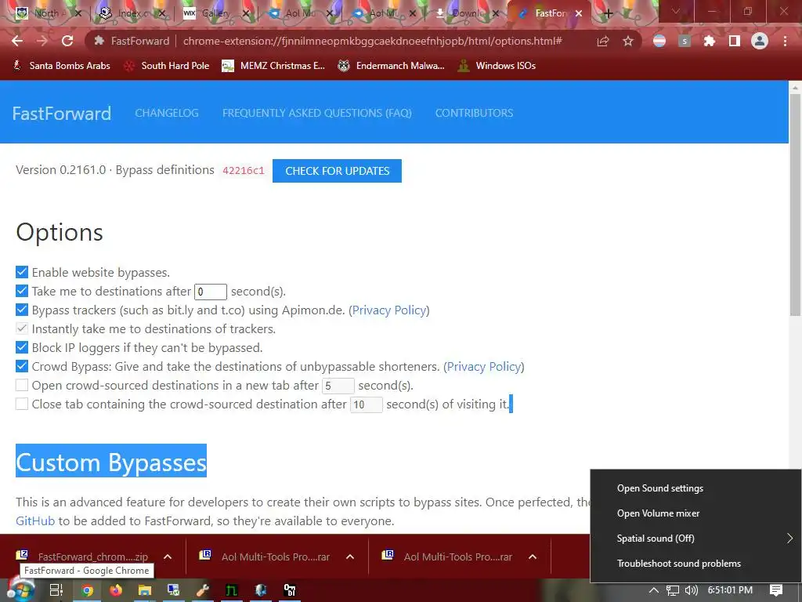The image size is (802, 602).
Task: Share this page via the share icon
Action: tap(603, 41)
